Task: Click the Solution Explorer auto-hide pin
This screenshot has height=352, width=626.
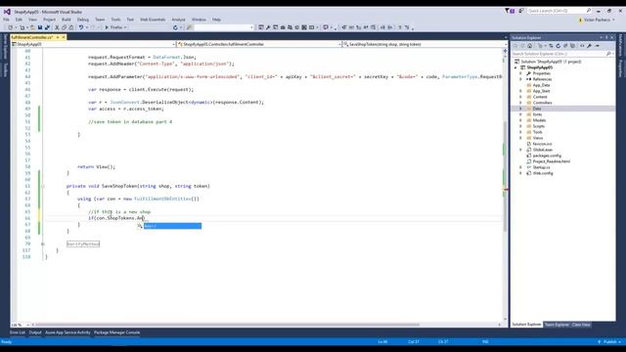Action: 606,37
